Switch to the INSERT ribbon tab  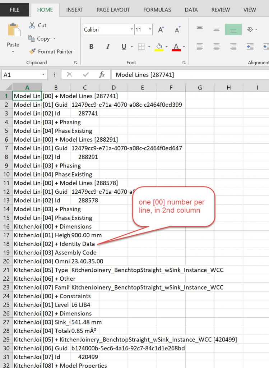click(x=74, y=10)
